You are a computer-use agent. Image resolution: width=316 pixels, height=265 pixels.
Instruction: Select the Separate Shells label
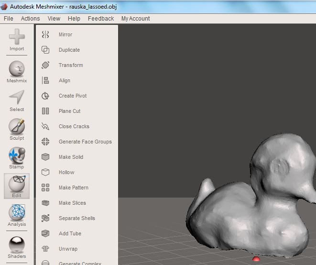tap(77, 218)
